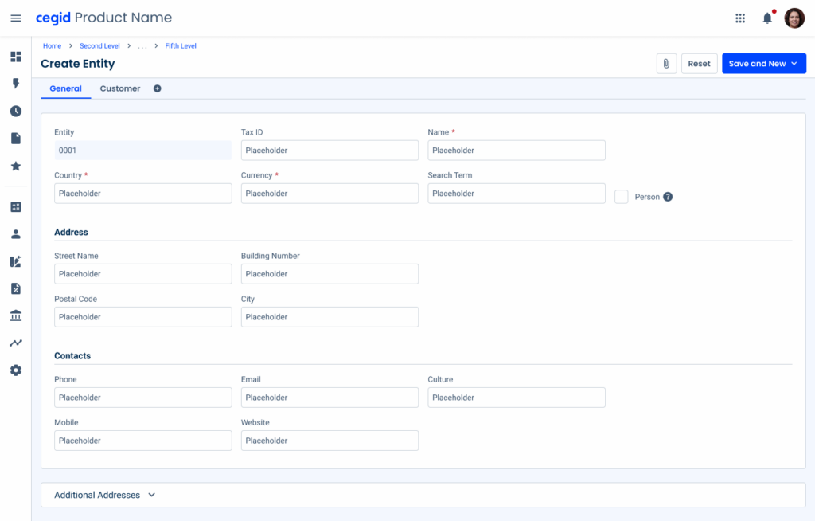
Task: Focus the Tax ID input field
Action: 330,151
